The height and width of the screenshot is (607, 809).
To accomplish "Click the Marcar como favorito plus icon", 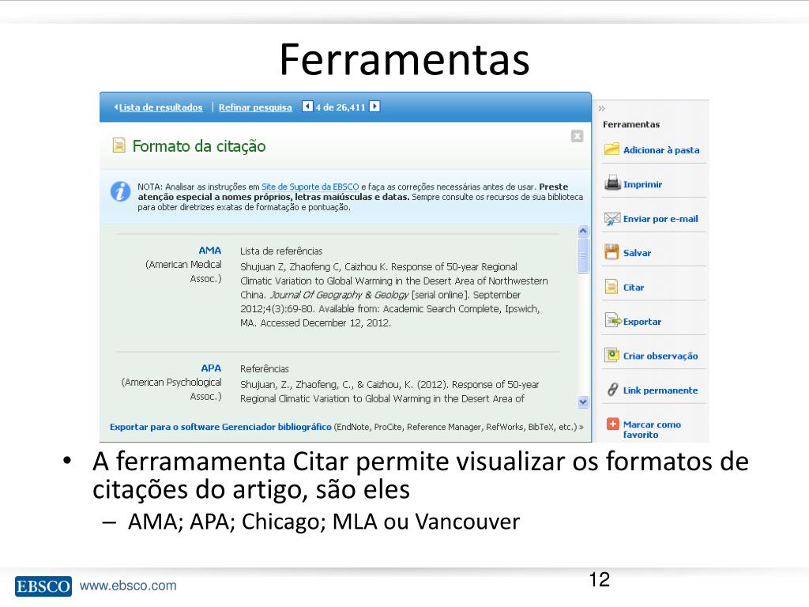I will click(x=612, y=424).
